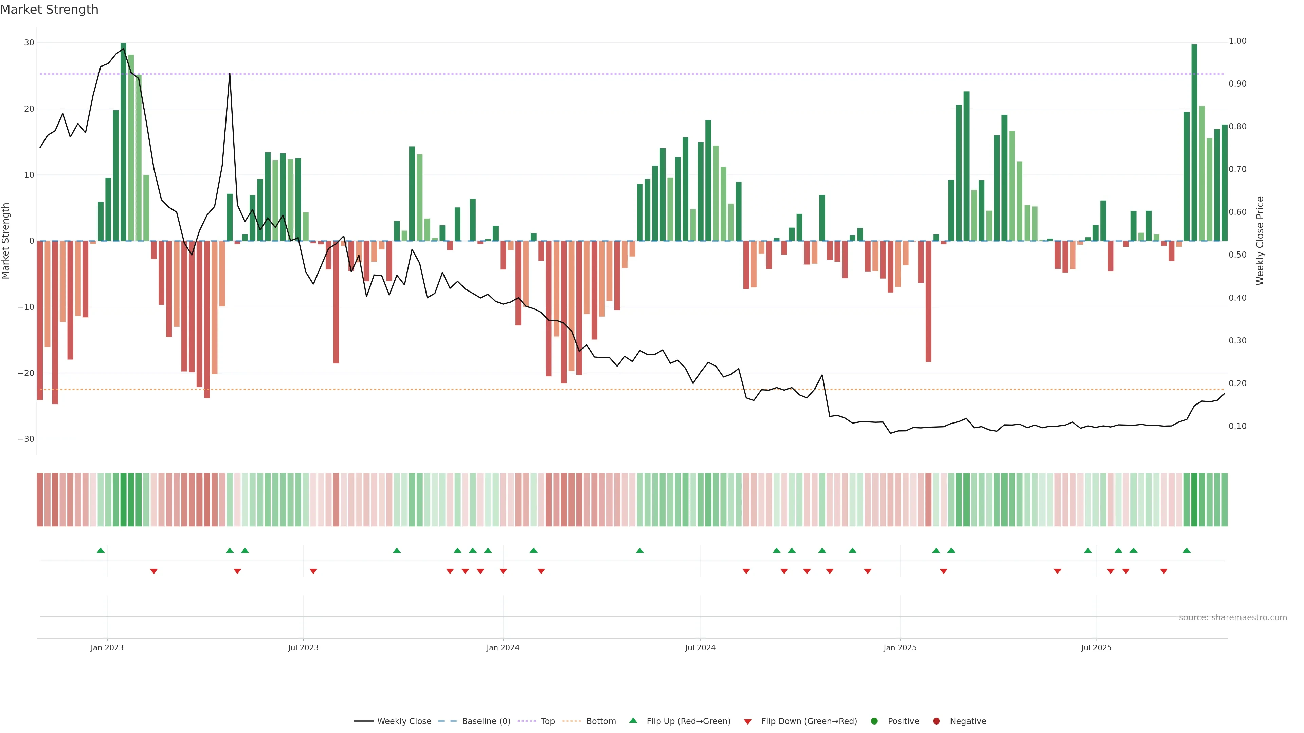
Task: Click the green Flip Up triangle legend icon
Action: click(633, 720)
